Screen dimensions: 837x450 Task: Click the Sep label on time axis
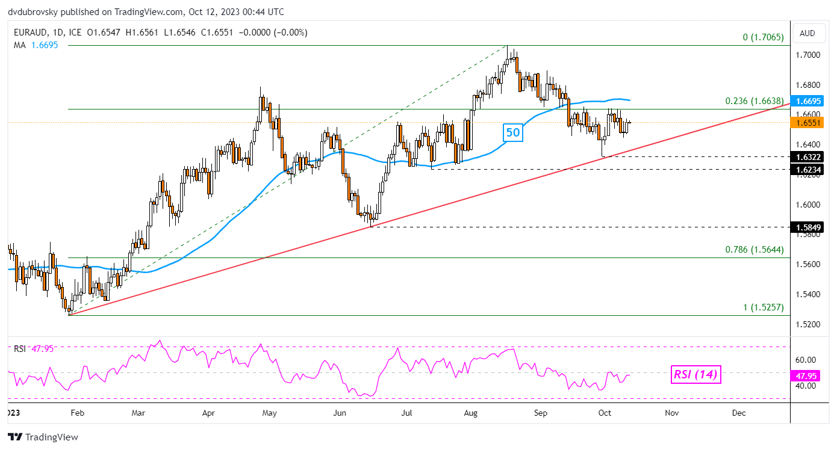541,413
